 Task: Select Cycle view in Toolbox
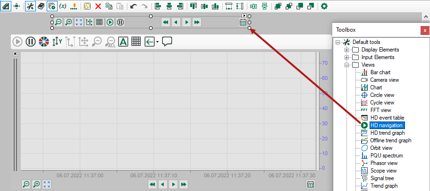pos(382,103)
